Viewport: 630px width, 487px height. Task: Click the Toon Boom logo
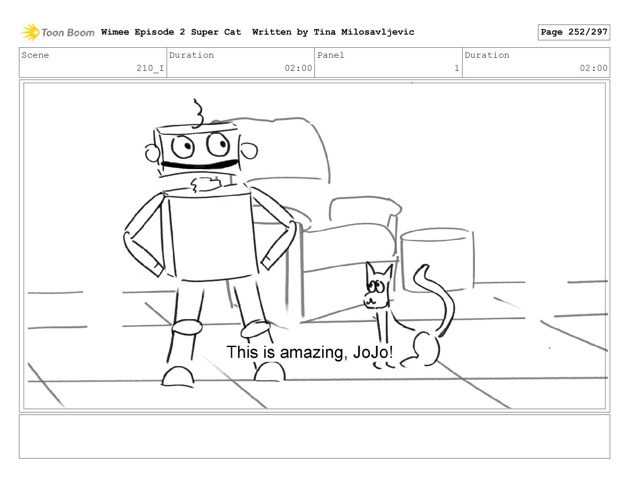[58, 32]
